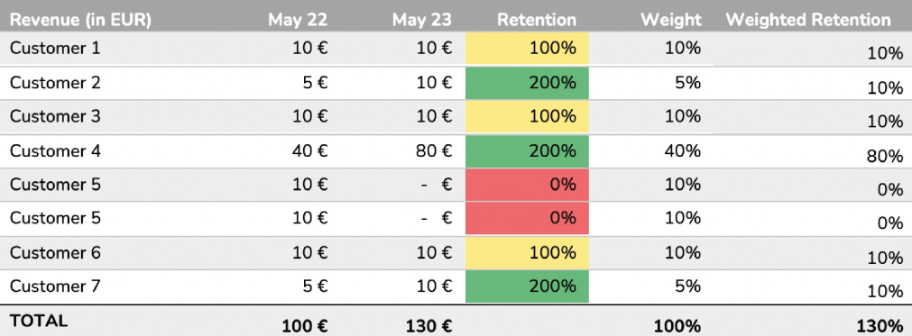Viewport: 912px width, 336px height.
Task: Select the Customer 3 row label
Action: pos(55,116)
